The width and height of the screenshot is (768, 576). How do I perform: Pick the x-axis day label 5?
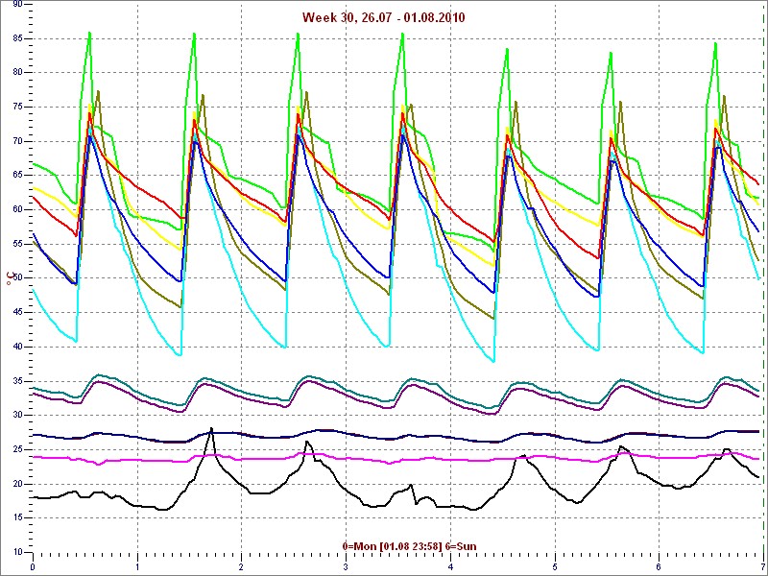point(555,566)
